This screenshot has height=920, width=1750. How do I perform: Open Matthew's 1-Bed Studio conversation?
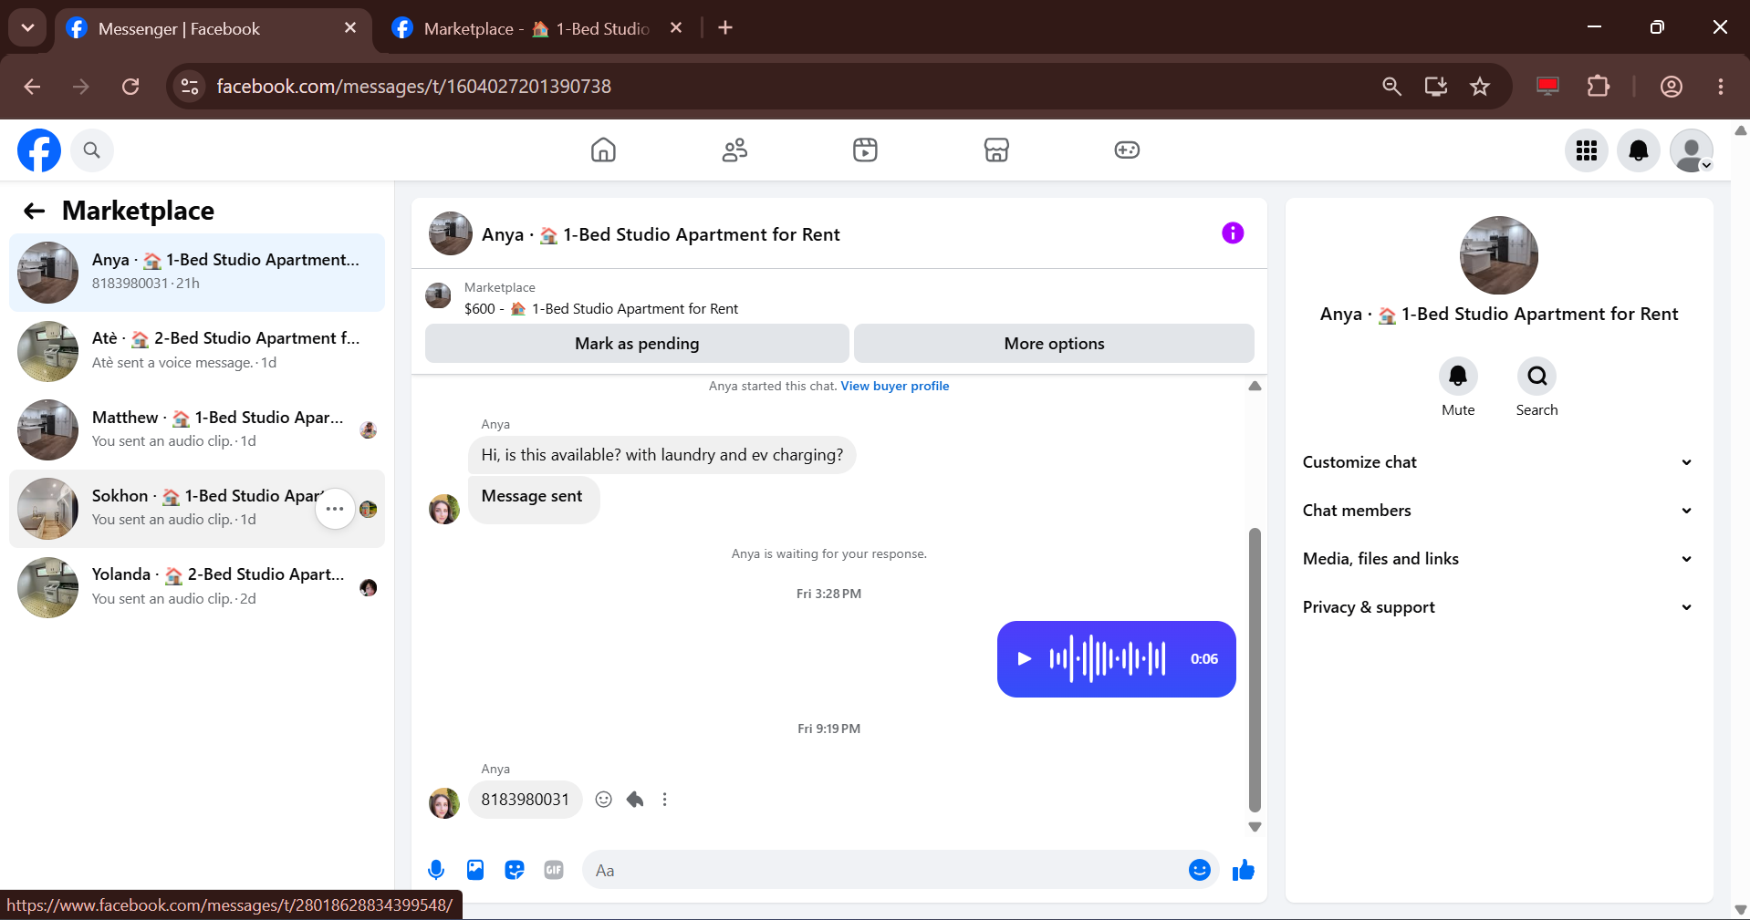pyautogui.click(x=197, y=429)
